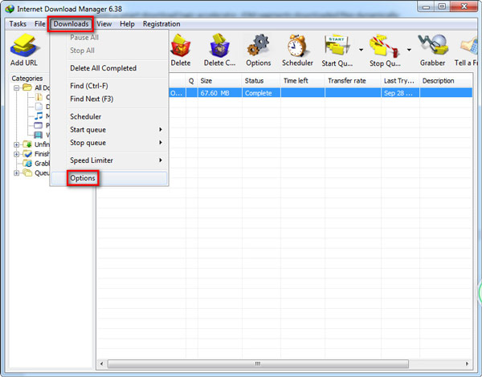Click the Delete Completed toolbar icon
The image size is (482, 377).
click(x=219, y=46)
